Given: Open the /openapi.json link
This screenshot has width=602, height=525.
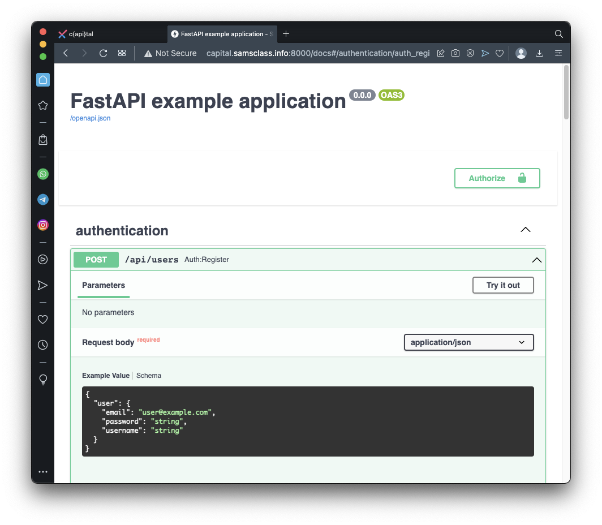Looking at the screenshot, I should [x=91, y=118].
